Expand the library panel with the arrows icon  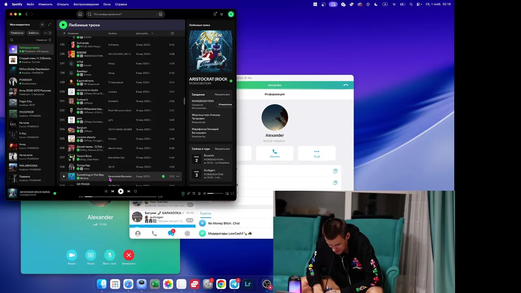(x=50, y=24)
